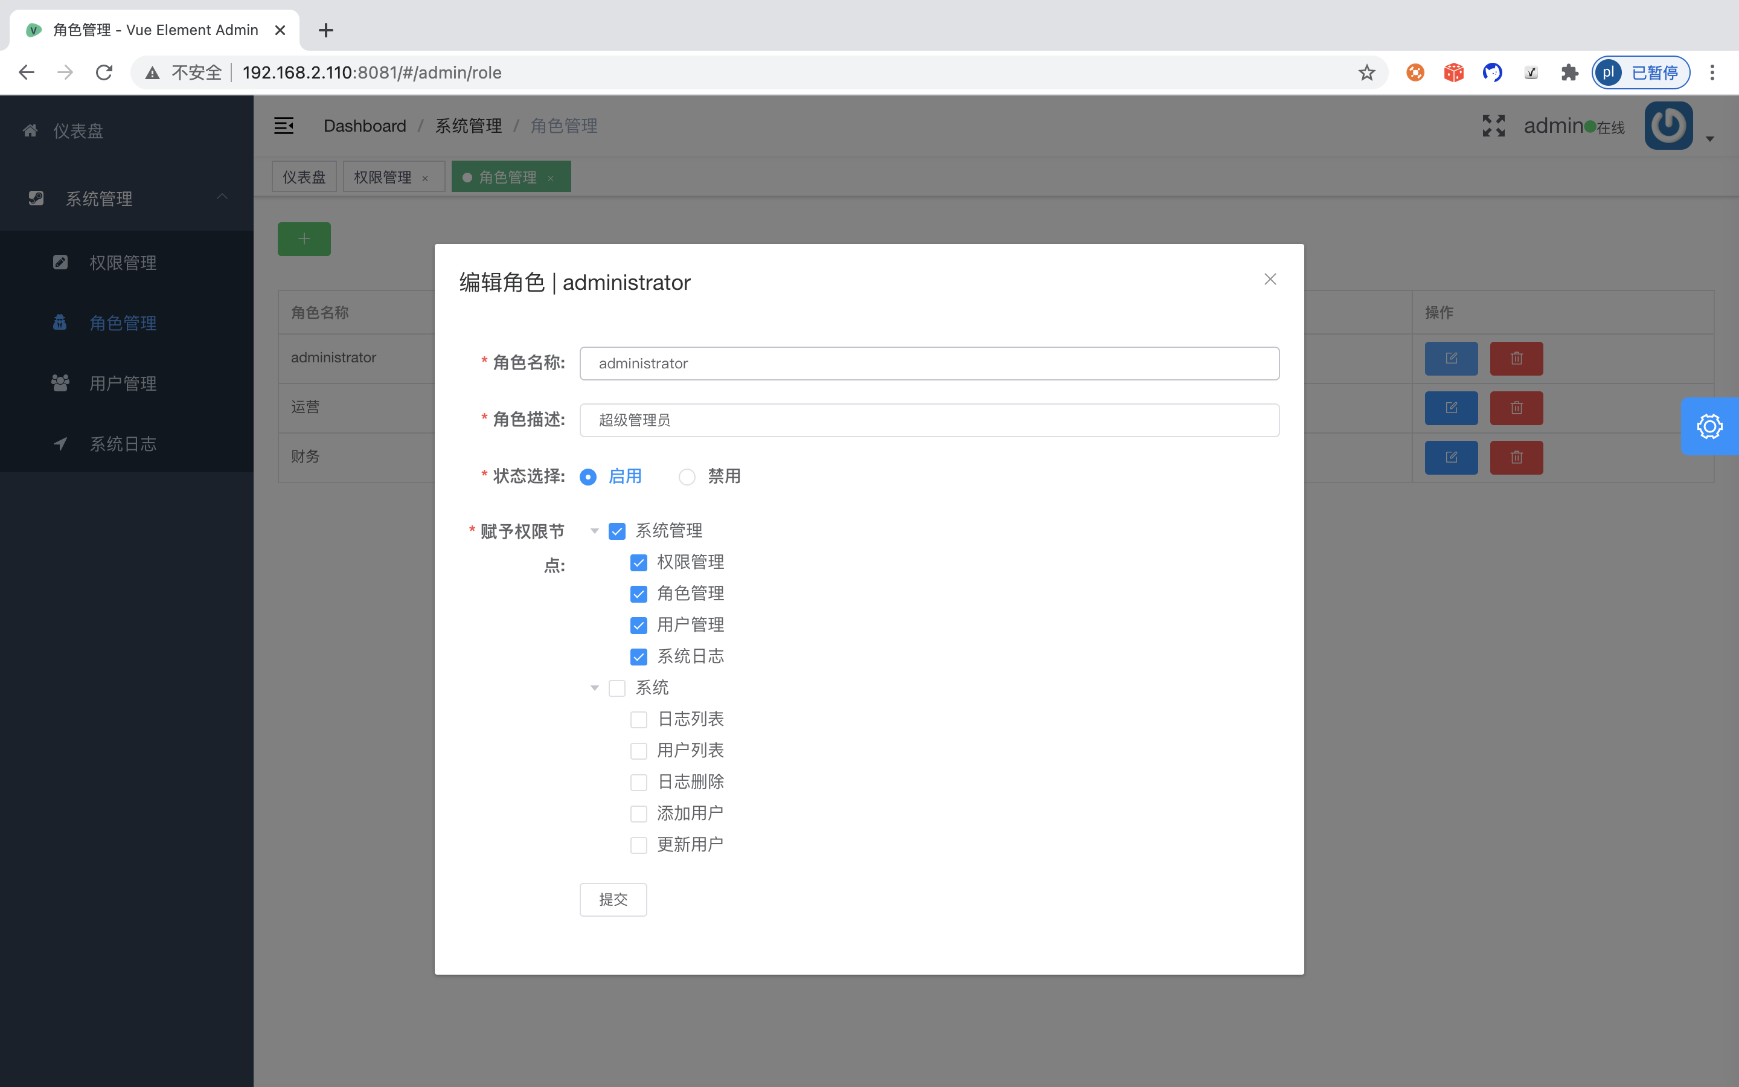The width and height of the screenshot is (1739, 1087).
Task: Select the 禁用 status radio button
Action: pyautogui.click(x=687, y=476)
